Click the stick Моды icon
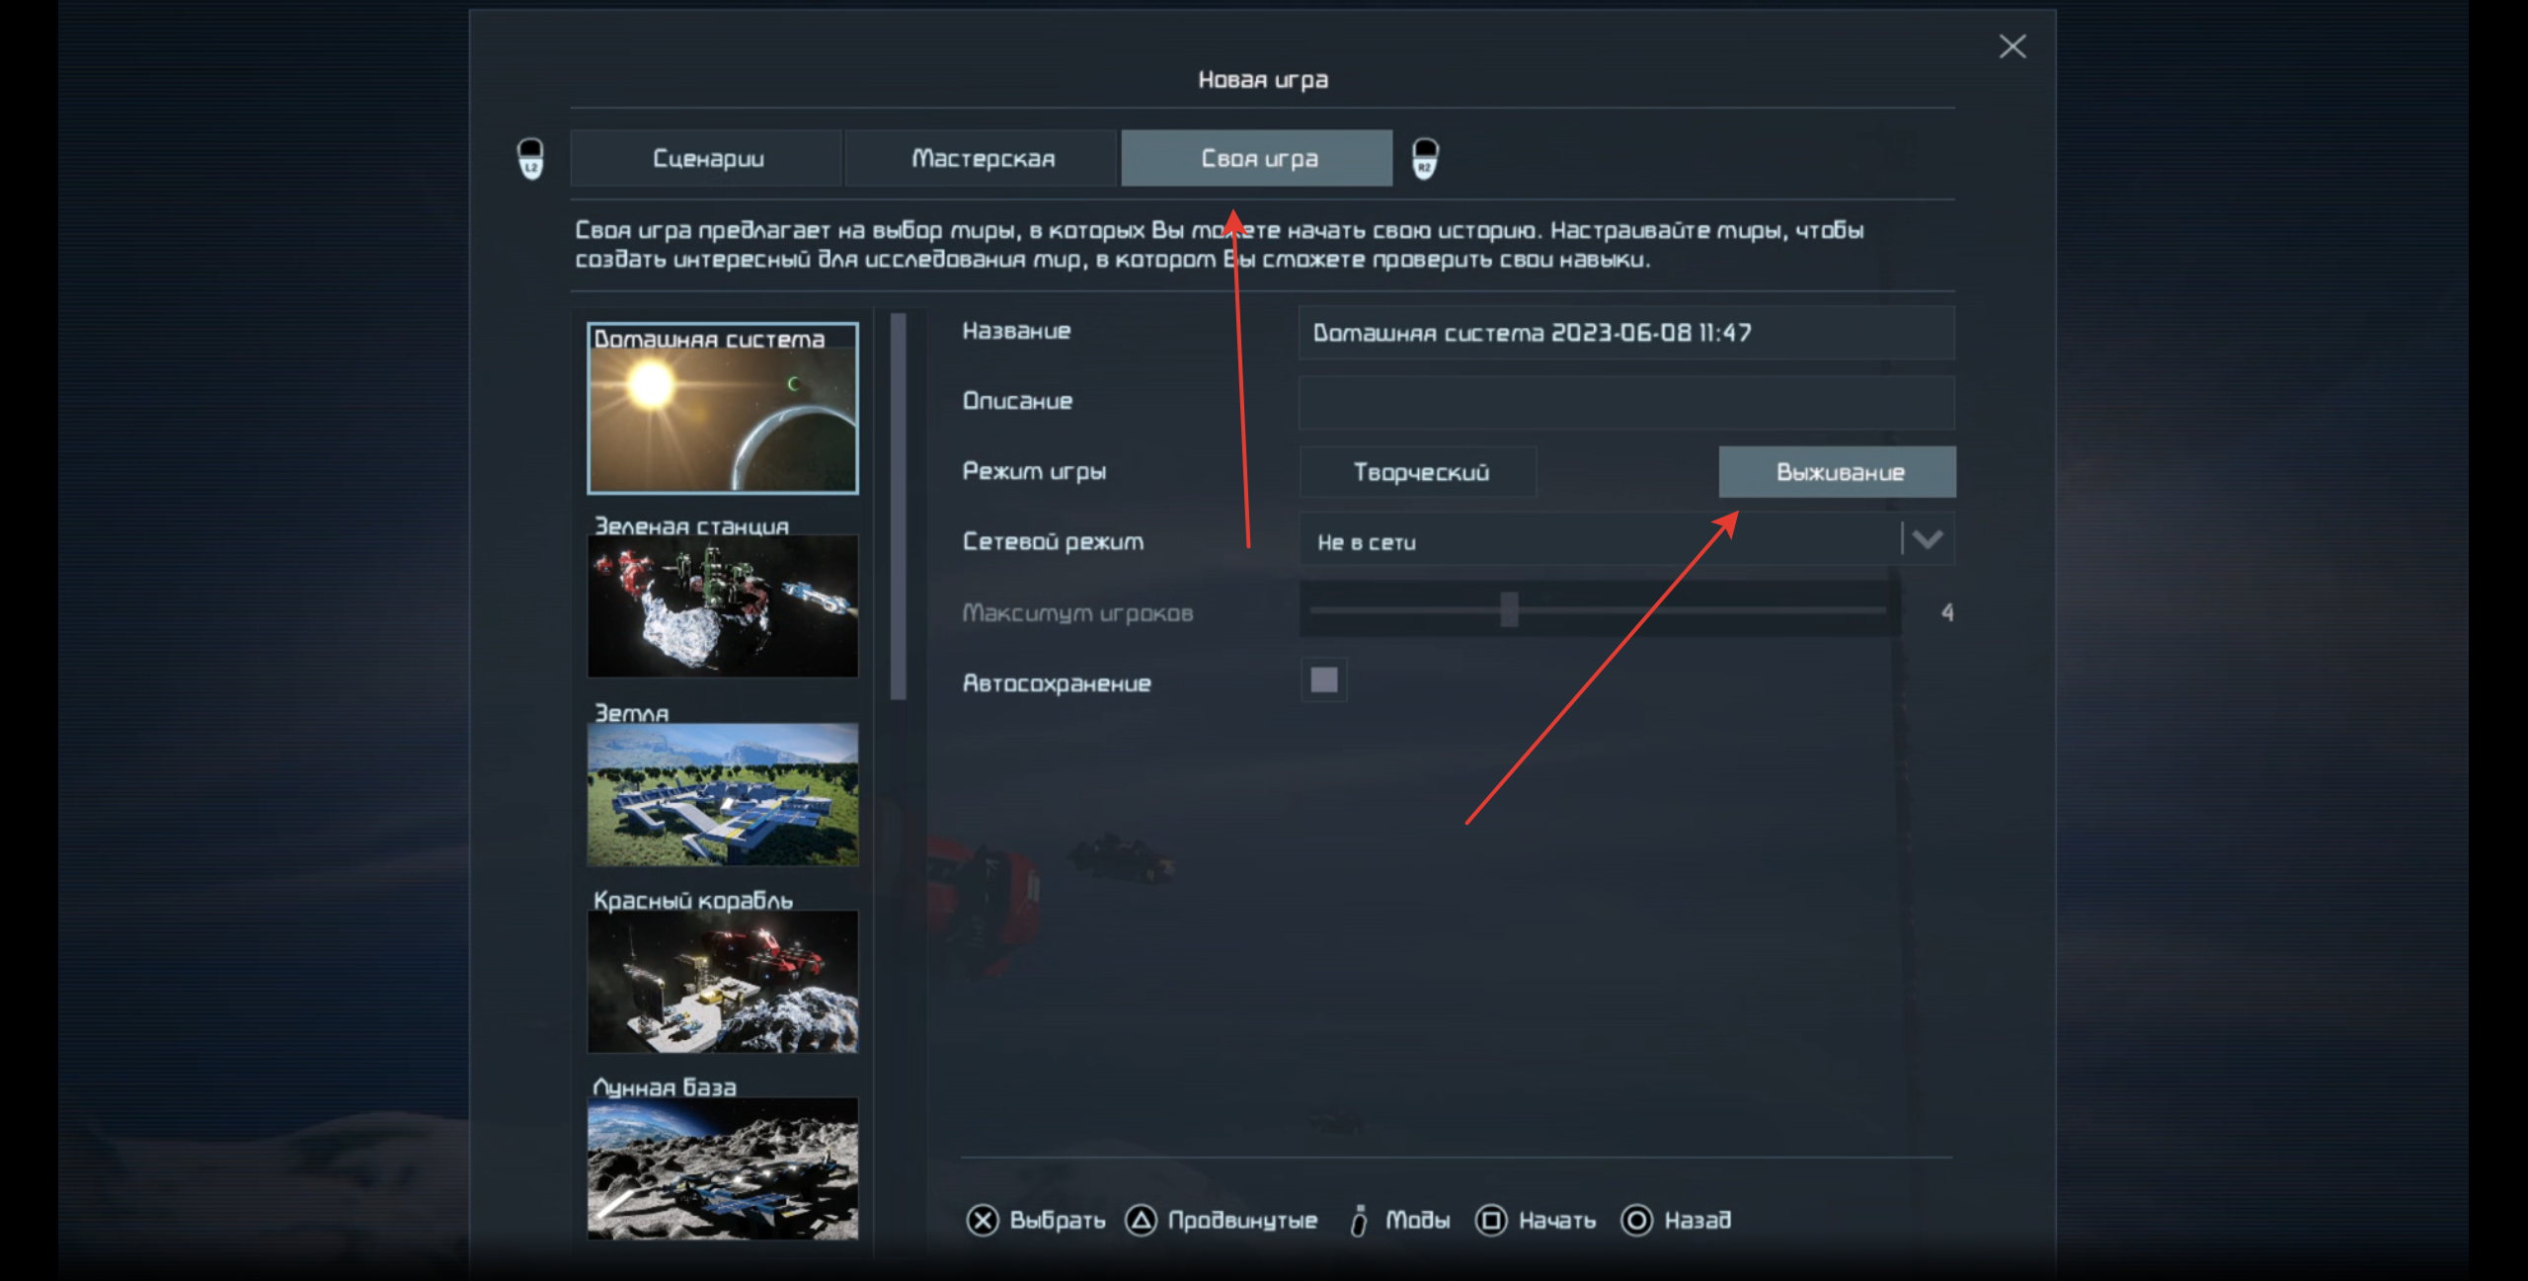 1359,1221
